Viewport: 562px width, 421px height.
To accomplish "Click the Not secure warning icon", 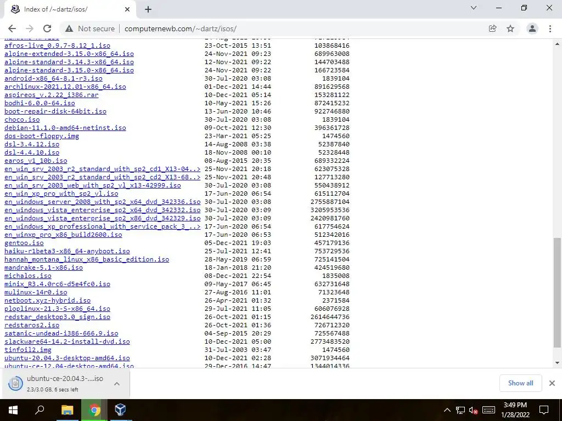I will pyautogui.click(x=69, y=29).
